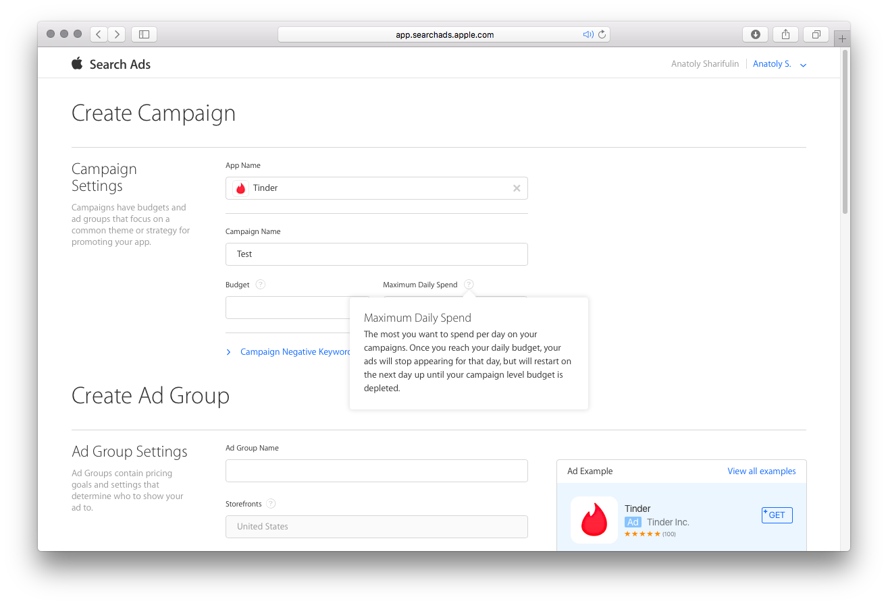888x605 pixels.
Task: Show all tabs overview button
Action: coord(816,34)
